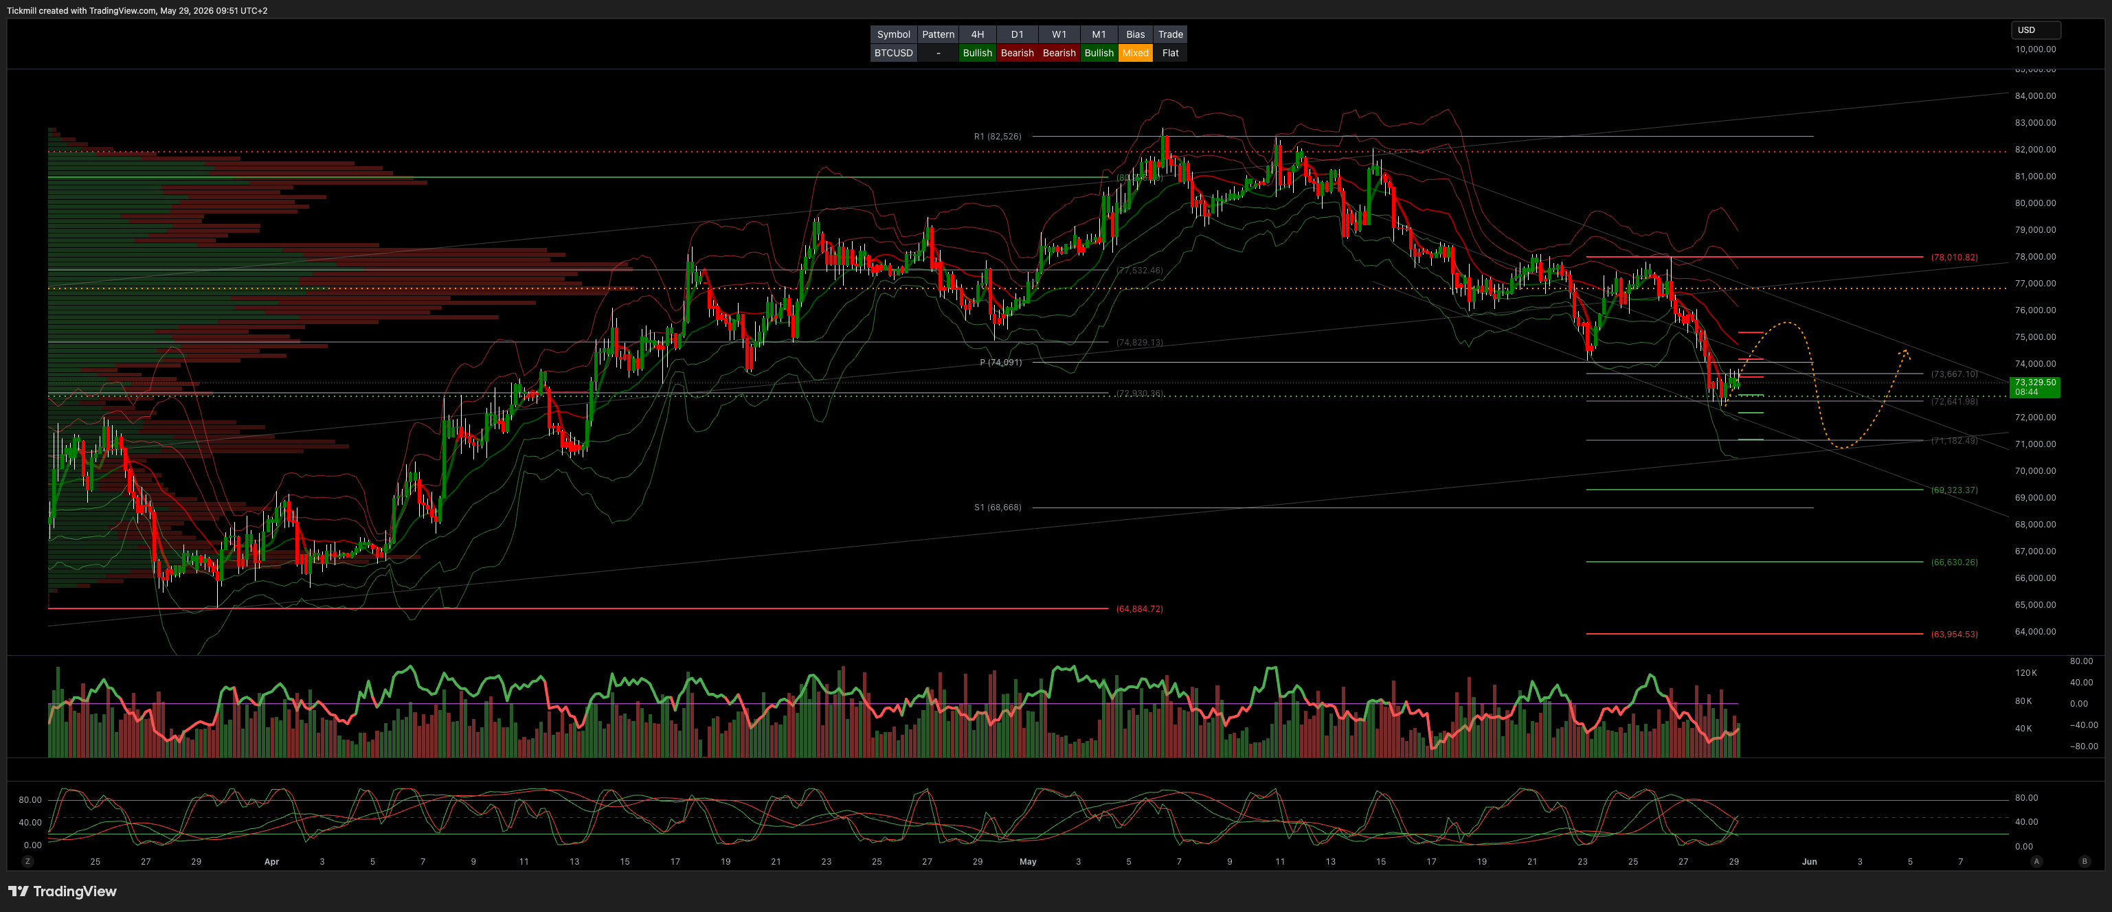This screenshot has height=912, width=2112.
Task: Click the round Z timezone button at the bottom left
Action: click(x=28, y=861)
